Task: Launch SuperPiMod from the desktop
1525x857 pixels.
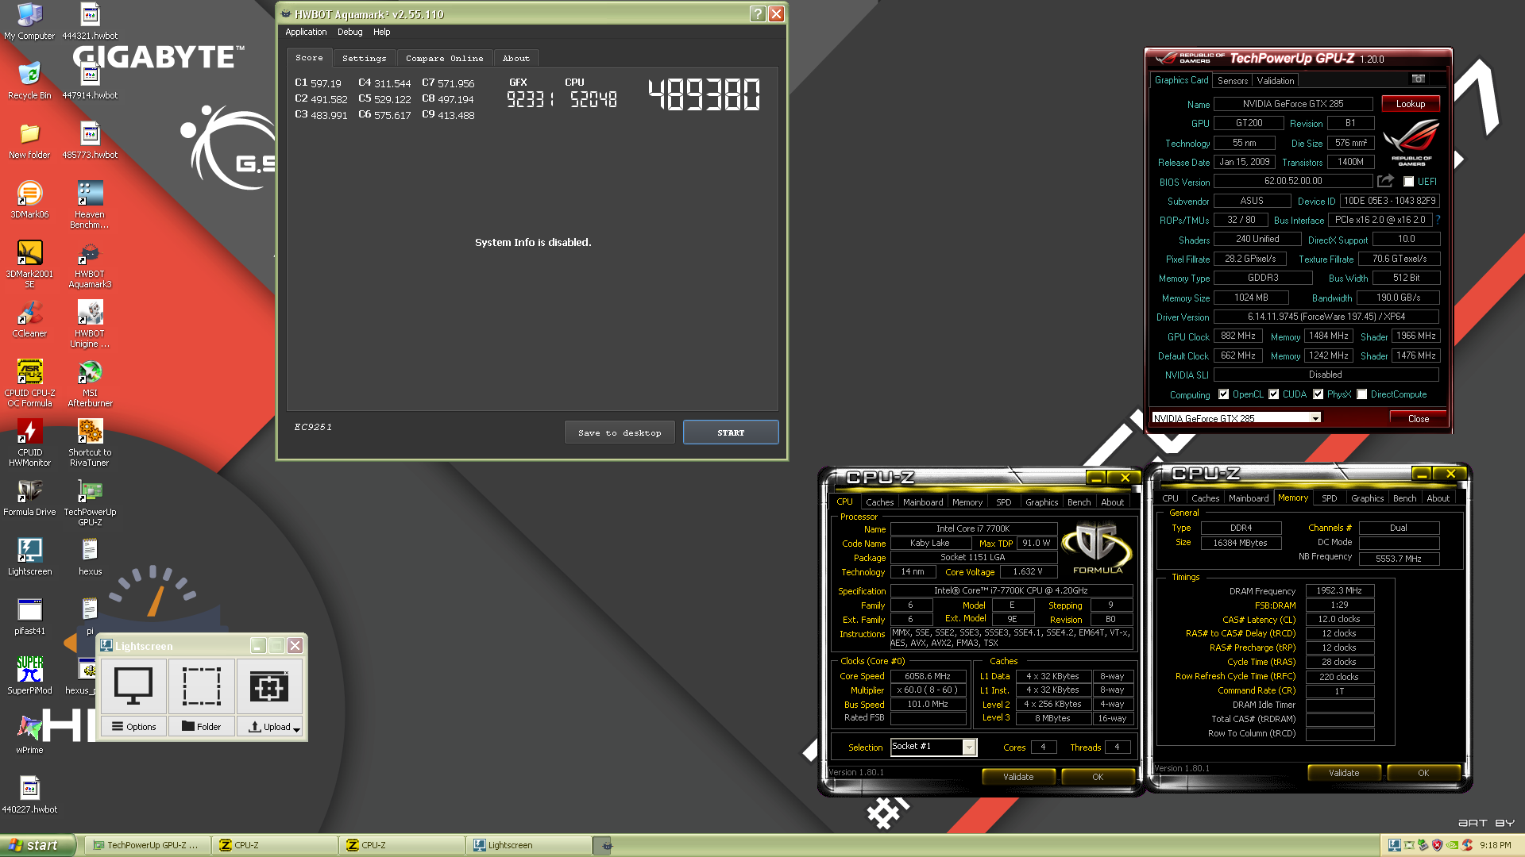Action: 29,676
